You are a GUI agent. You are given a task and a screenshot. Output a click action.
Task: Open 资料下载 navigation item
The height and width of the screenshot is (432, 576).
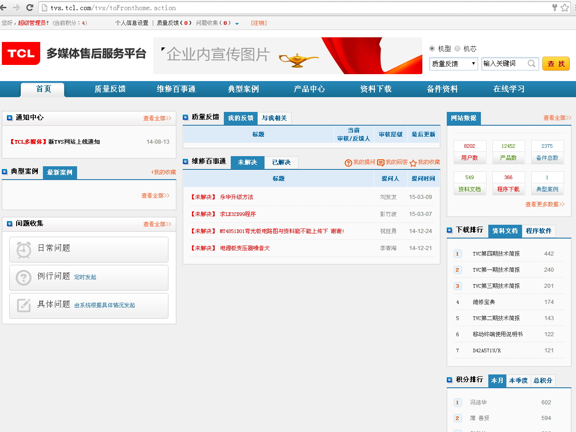376,89
